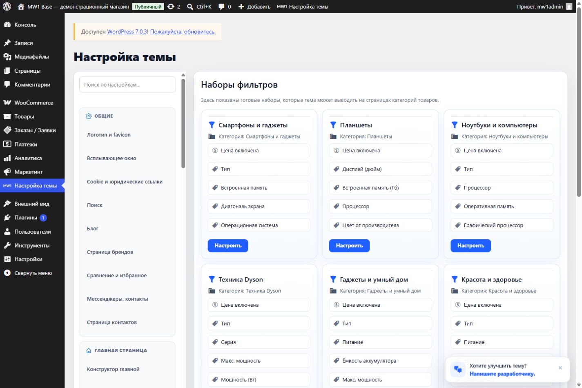Click Настроить for Смартфоны и гаджеты
582x388 pixels.
coord(228,245)
